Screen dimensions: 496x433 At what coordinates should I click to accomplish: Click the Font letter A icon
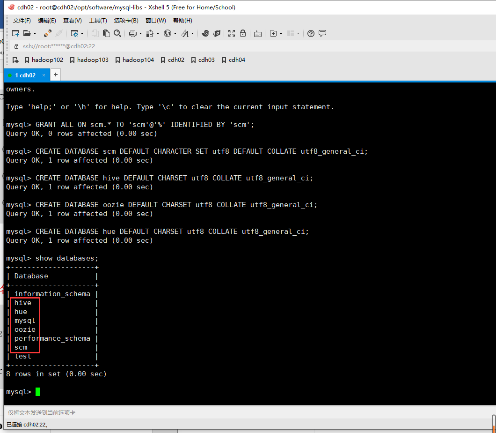point(185,33)
